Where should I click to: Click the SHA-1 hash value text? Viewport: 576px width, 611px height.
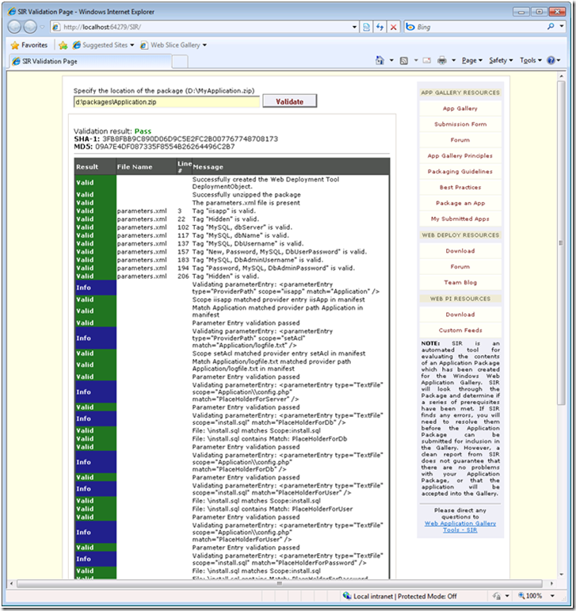(x=190, y=139)
